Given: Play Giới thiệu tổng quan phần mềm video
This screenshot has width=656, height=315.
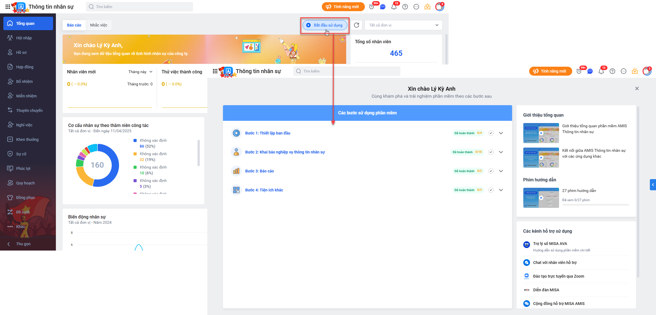Looking at the screenshot, I should coord(541,133).
